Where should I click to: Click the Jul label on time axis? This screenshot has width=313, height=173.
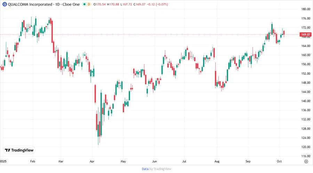(185, 162)
